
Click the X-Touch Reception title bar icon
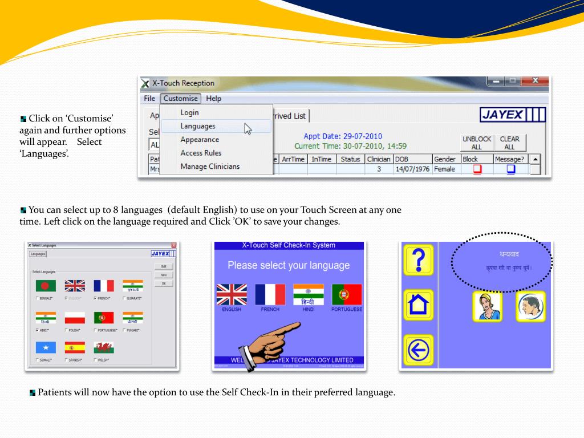pyautogui.click(x=145, y=83)
